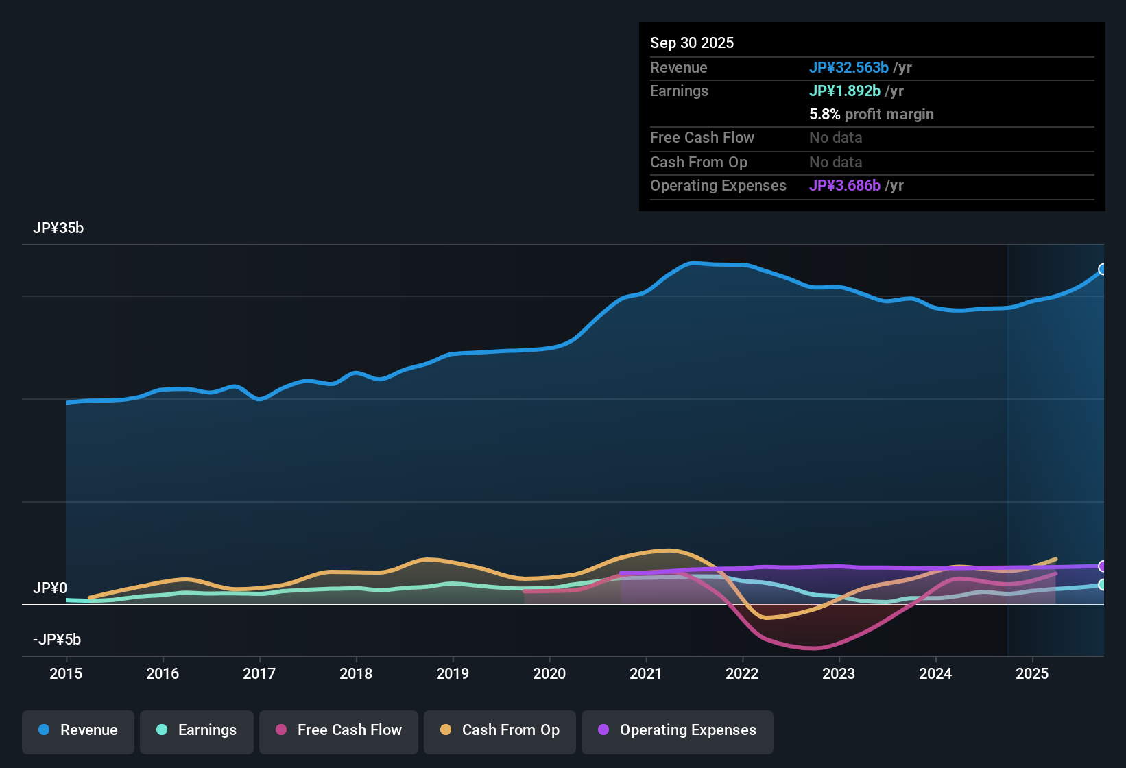1126x768 pixels.
Task: Click the purple Operating Expenses dot icon
Action: (x=603, y=730)
